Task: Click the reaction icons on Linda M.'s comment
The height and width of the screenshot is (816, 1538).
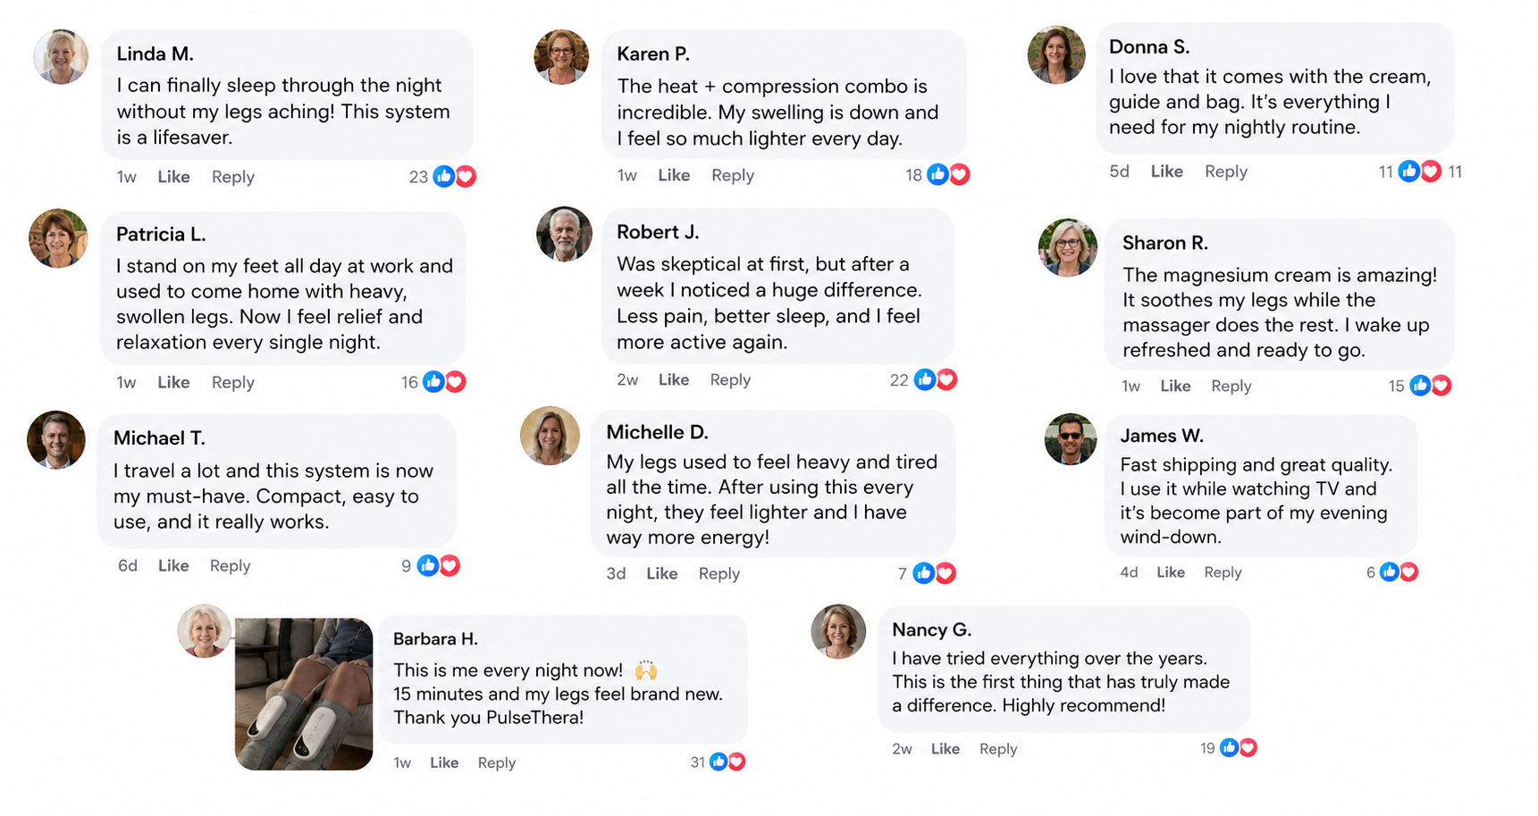Action: (x=455, y=177)
